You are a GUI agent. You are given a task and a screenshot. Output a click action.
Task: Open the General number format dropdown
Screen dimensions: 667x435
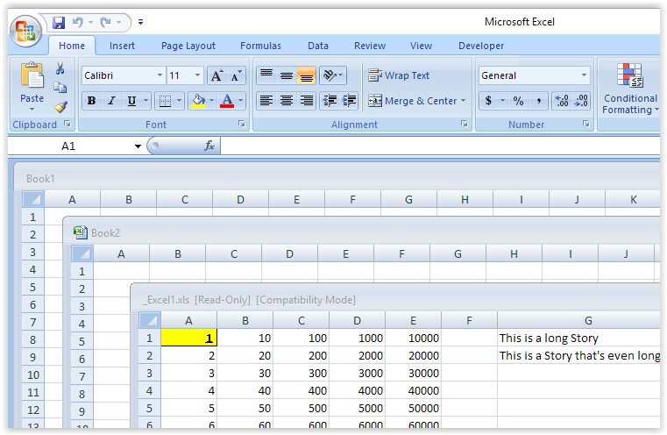[x=585, y=75]
